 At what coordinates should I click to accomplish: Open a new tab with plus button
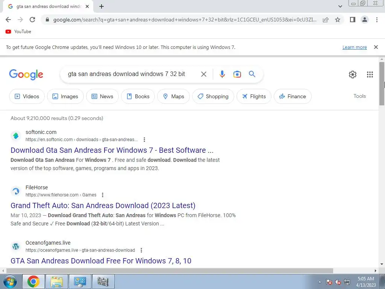(102, 7)
